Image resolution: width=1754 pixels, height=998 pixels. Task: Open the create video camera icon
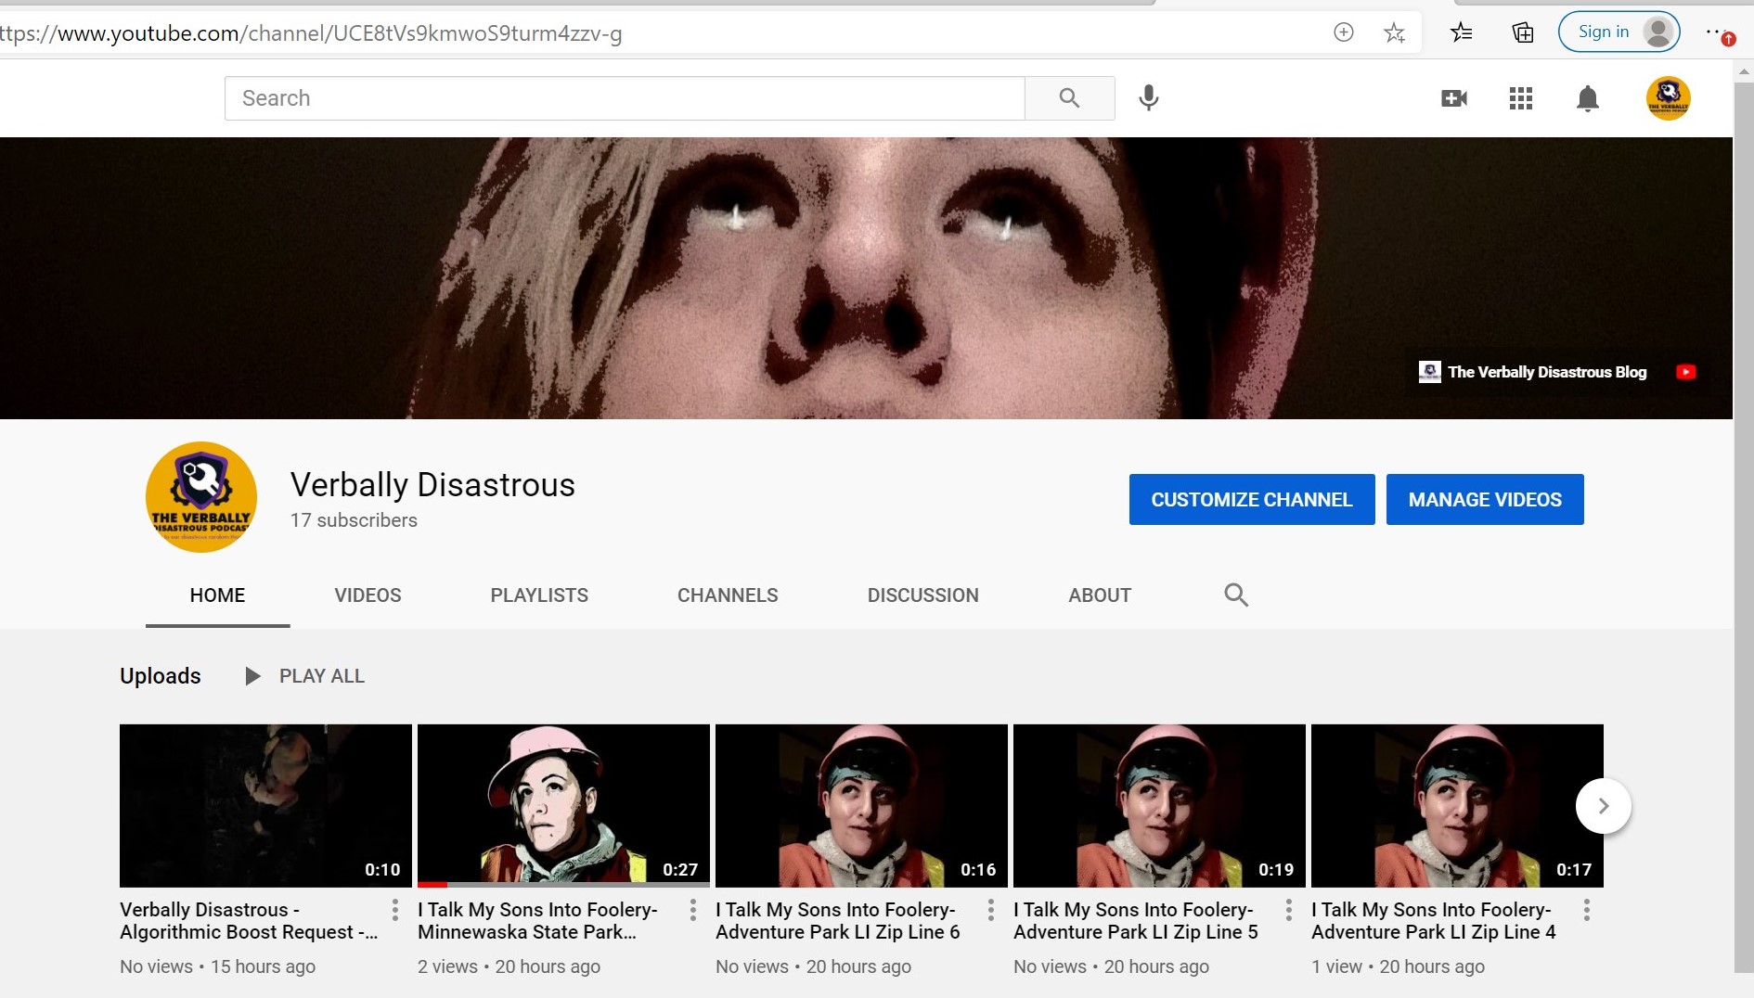(x=1453, y=98)
